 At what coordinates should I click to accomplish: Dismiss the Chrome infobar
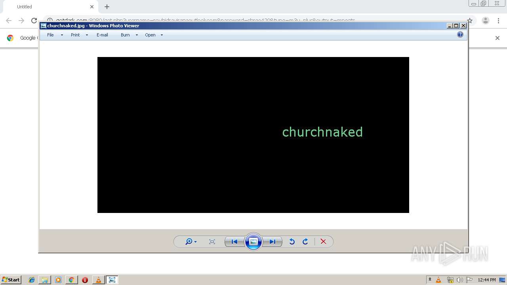coord(497,38)
